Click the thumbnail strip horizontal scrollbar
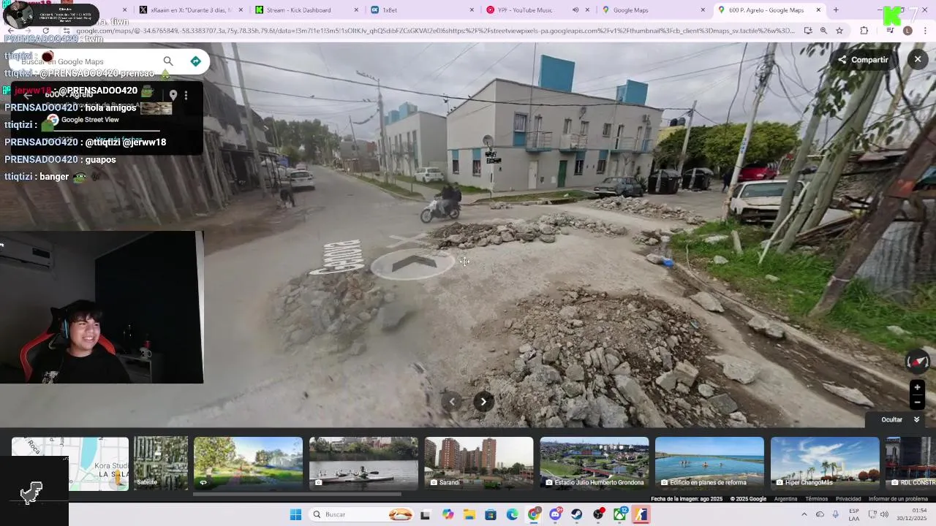936x526 pixels. point(296,495)
